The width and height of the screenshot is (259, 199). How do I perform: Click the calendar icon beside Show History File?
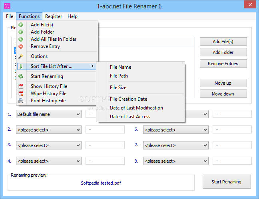(21, 86)
